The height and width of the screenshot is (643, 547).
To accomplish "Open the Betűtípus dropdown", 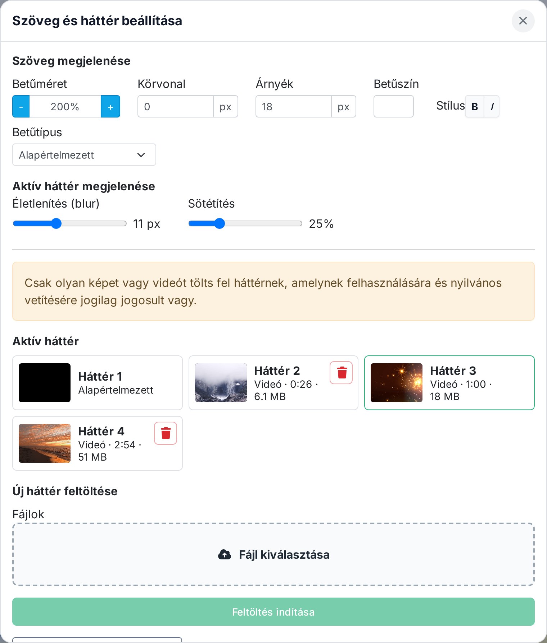I will [x=84, y=155].
